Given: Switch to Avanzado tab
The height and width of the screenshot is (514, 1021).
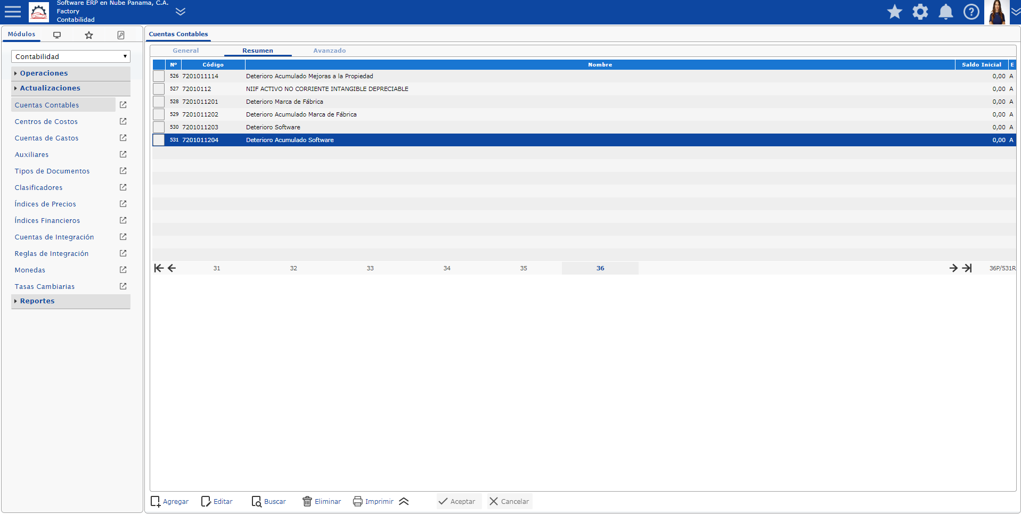Looking at the screenshot, I should point(330,51).
